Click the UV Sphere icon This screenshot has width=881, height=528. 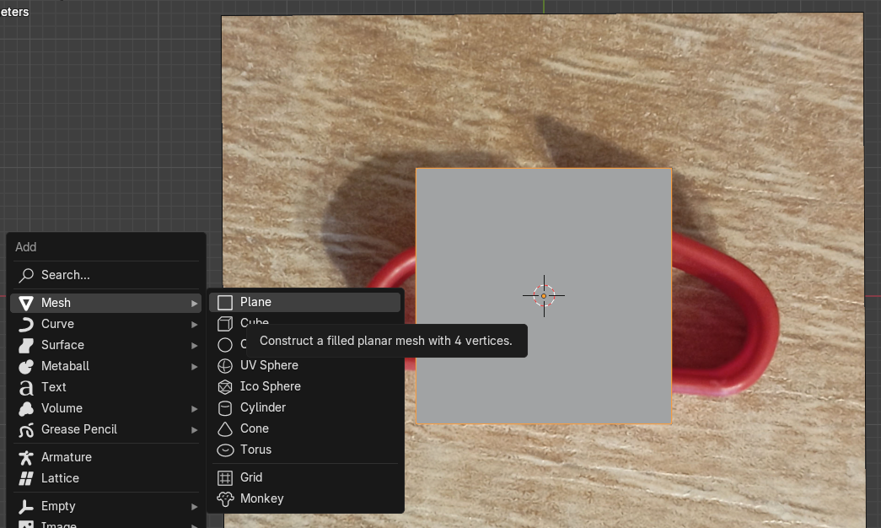[225, 365]
